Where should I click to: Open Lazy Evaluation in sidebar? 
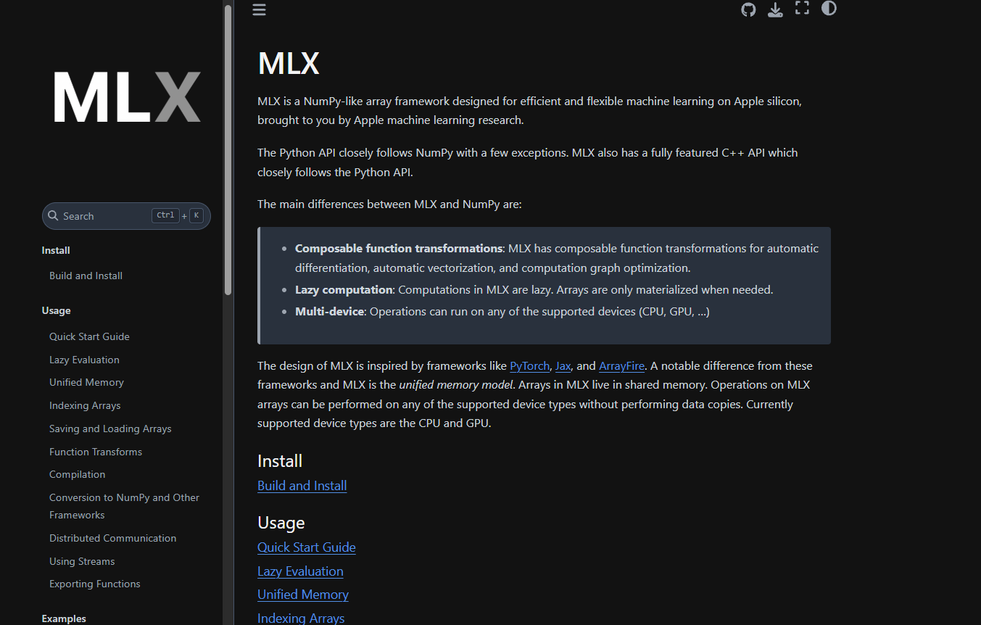coord(84,360)
